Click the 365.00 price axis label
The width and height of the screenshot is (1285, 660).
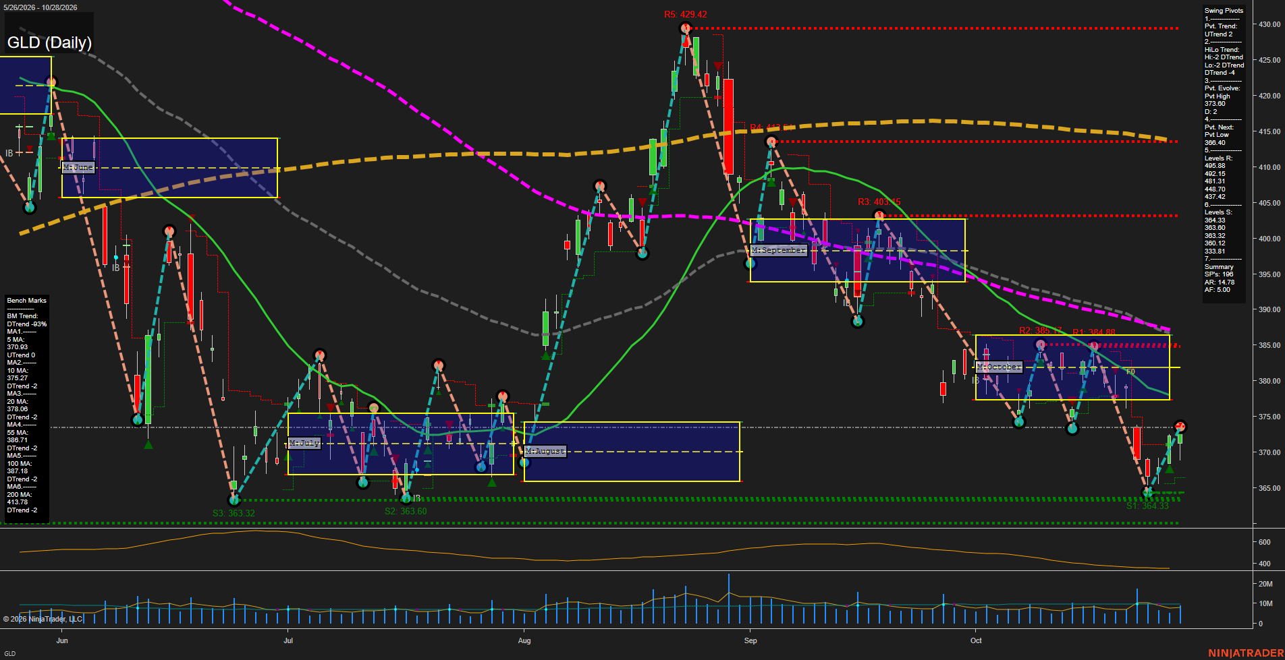coord(1269,488)
